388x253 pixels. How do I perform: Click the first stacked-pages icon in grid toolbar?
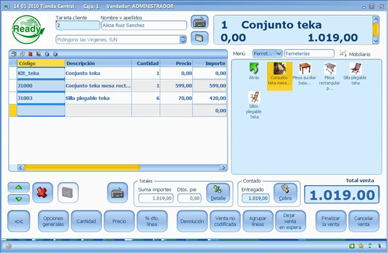[x=14, y=54]
